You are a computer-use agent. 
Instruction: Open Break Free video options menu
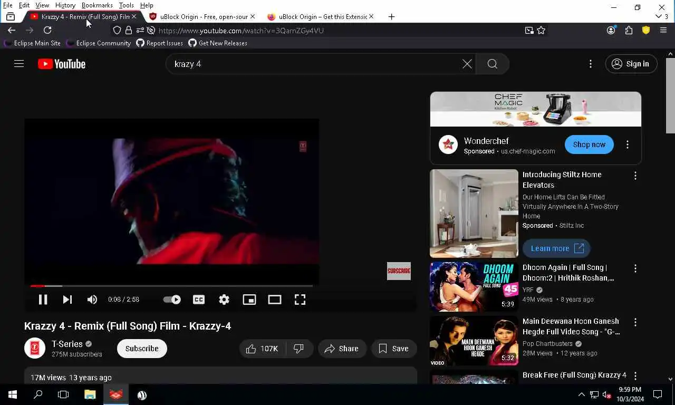pyautogui.click(x=635, y=376)
